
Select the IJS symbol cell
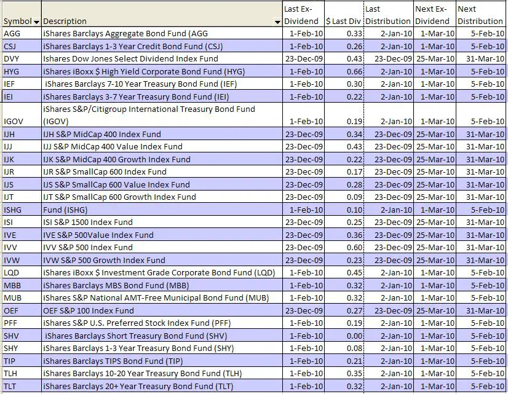click(22, 184)
